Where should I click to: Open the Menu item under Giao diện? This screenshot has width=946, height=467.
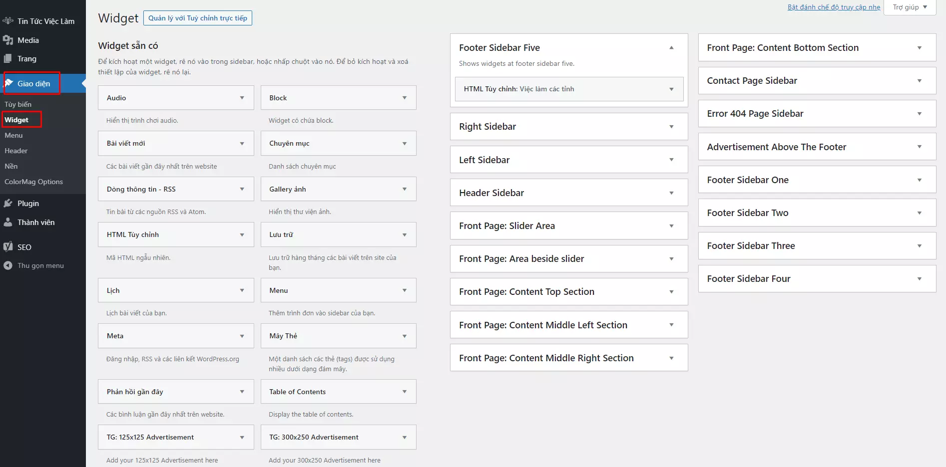13,135
